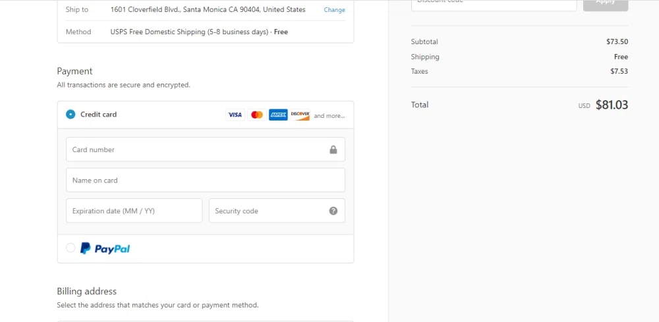The image size is (659, 322).
Task: Click the PayPal logo
Action: point(105,249)
